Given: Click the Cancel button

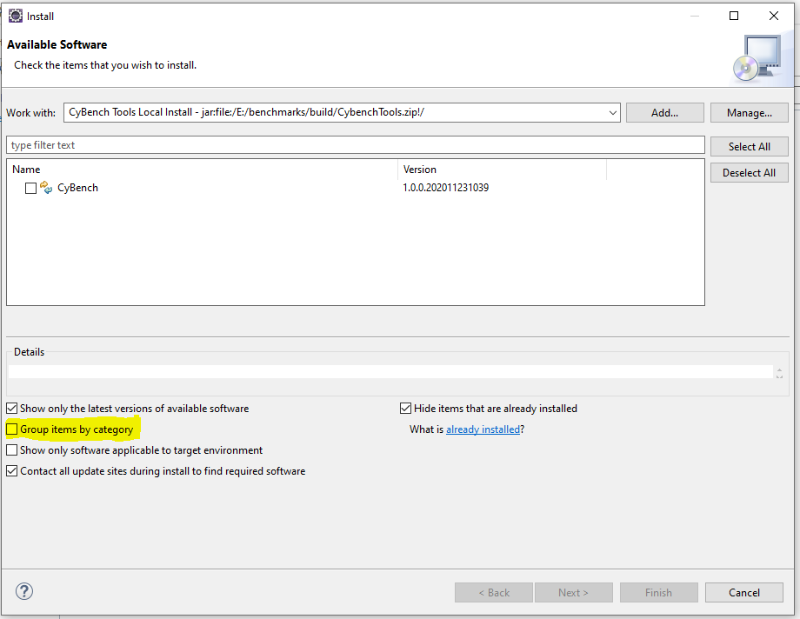Looking at the screenshot, I should 743,592.
